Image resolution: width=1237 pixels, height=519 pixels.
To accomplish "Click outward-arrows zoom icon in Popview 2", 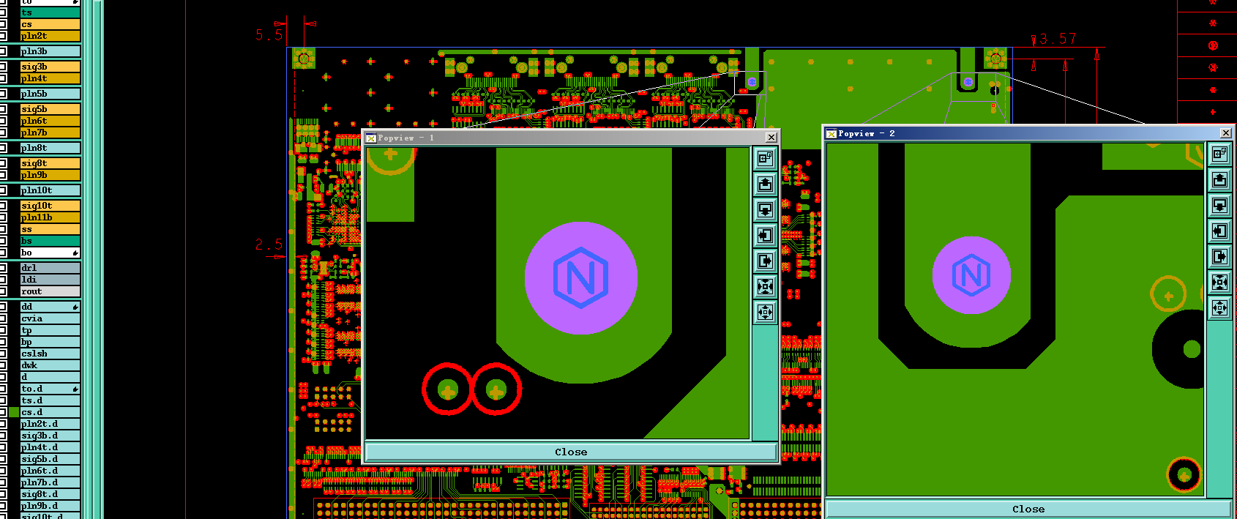I will pos(1219,307).
